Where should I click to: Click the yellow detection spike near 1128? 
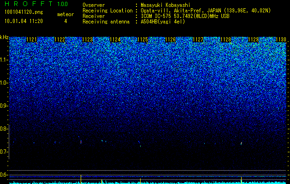point(241,180)
